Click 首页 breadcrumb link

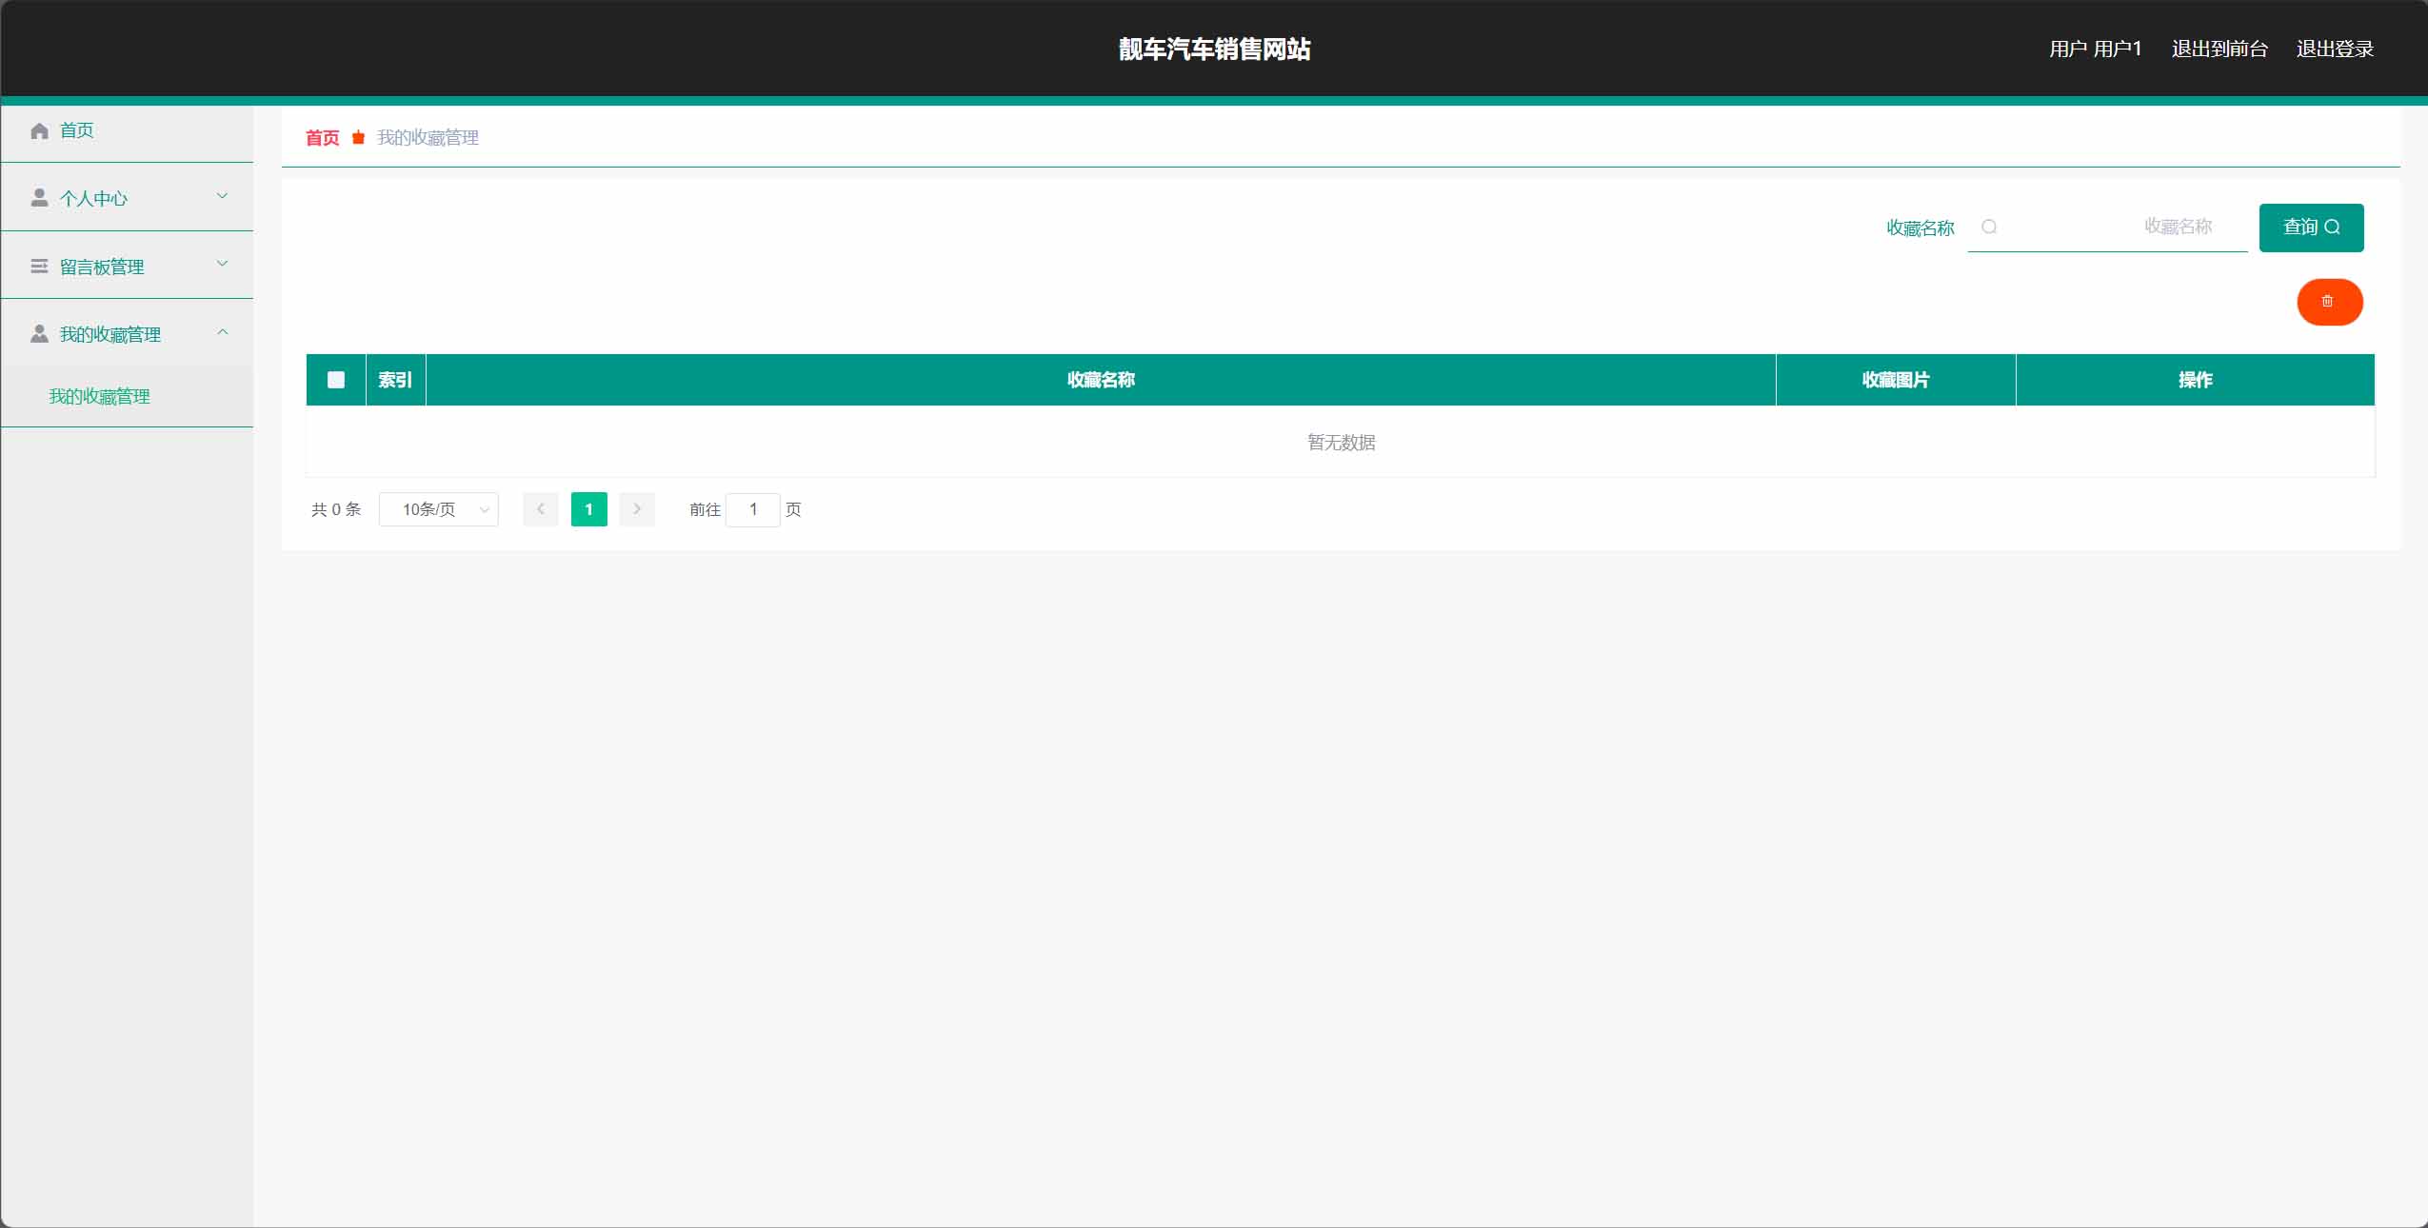click(322, 138)
